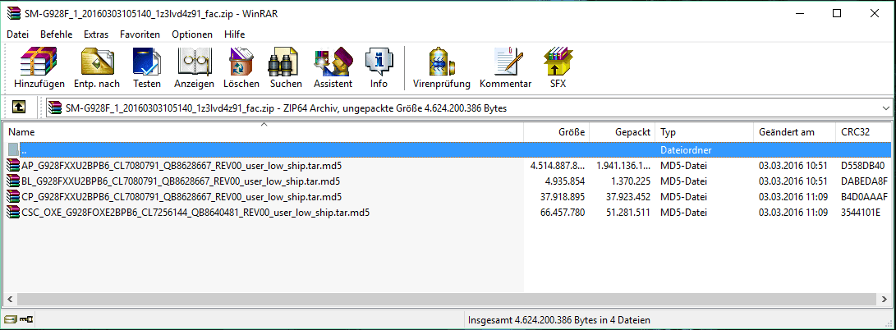Click CRC32 value D558DB40

pyautogui.click(x=863, y=166)
